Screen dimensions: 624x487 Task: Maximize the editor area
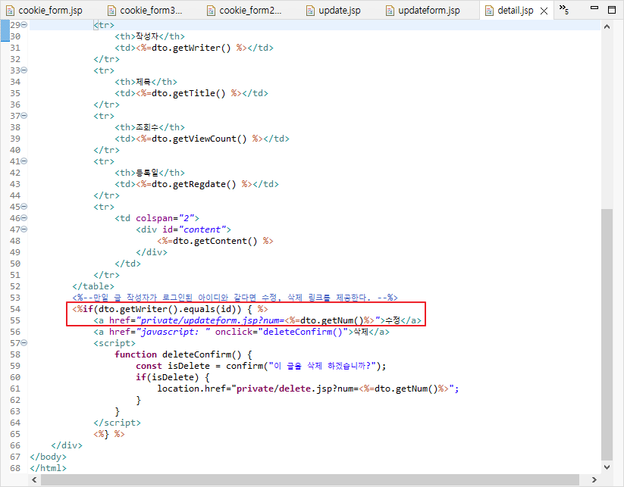pyautogui.click(x=612, y=10)
